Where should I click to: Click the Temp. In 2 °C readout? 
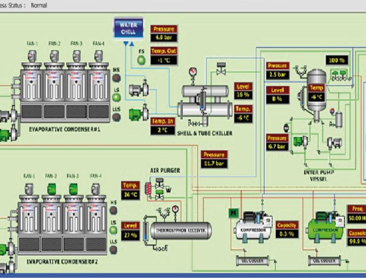point(163,131)
